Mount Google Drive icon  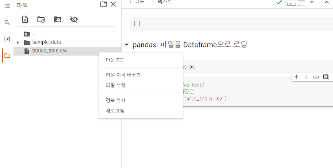[x=57, y=19]
